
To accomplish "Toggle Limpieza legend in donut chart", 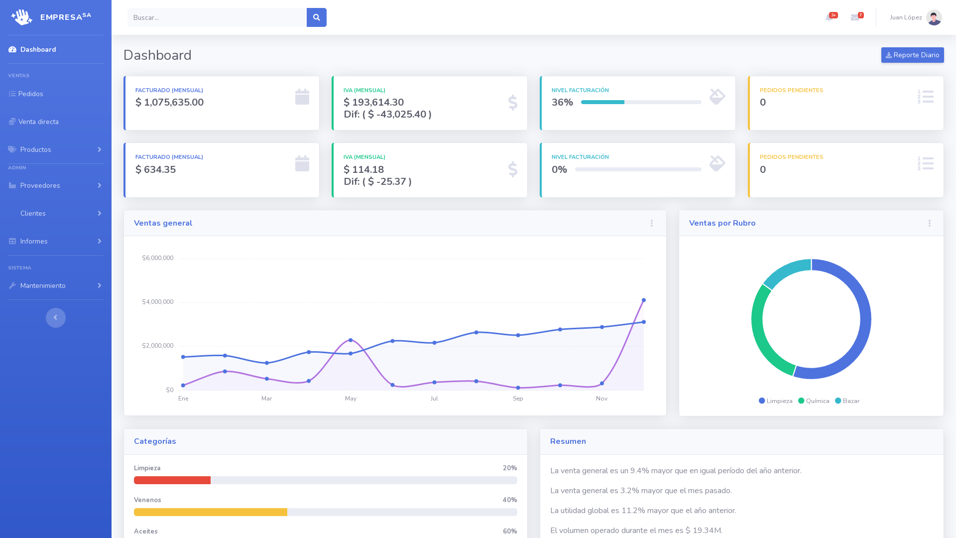I will (776, 401).
